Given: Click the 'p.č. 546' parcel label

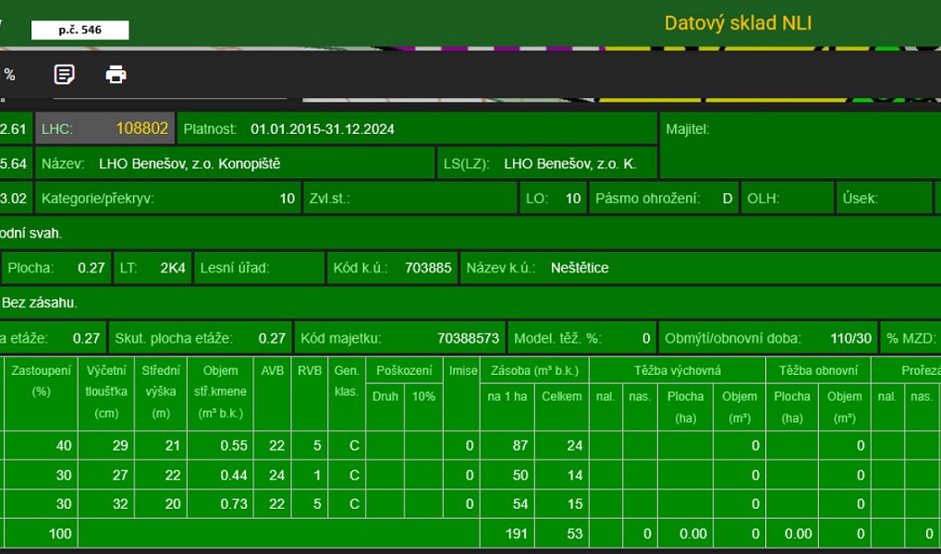Looking at the screenshot, I should click(x=79, y=30).
